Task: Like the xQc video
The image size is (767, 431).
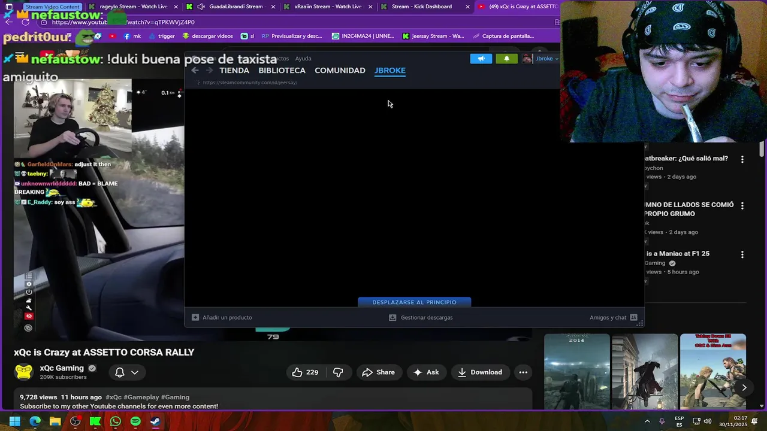Action: click(305, 372)
